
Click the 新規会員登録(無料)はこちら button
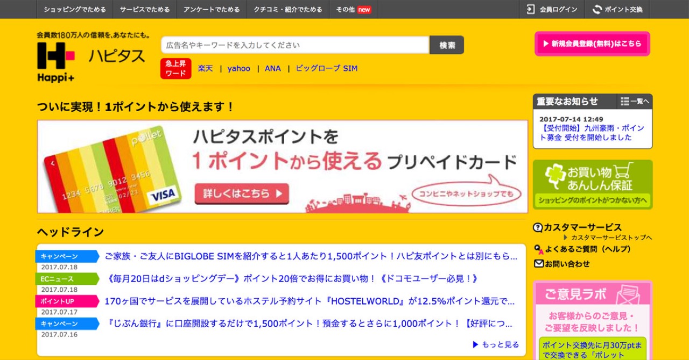point(592,44)
